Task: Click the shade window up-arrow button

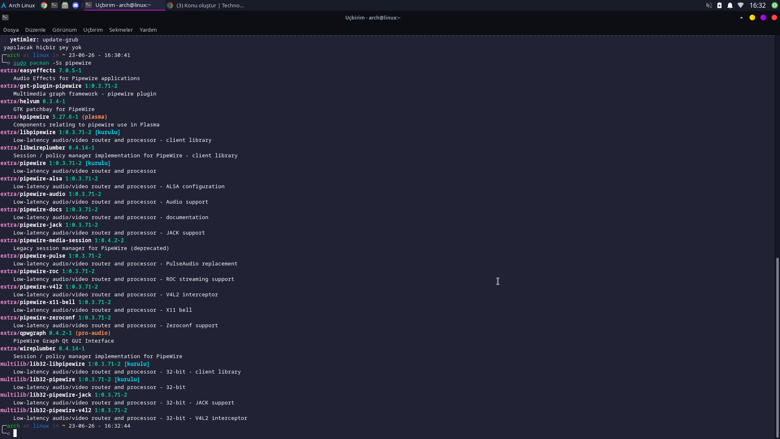Action: (741, 17)
